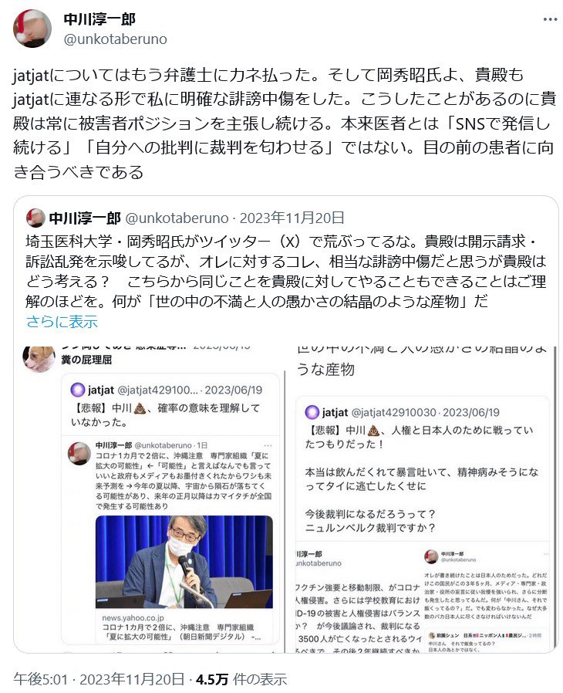This screenshot has width=563, height=693.
Task: Click quoted author name 中川淳一郎 in quote card
Action: click(85, 218)
